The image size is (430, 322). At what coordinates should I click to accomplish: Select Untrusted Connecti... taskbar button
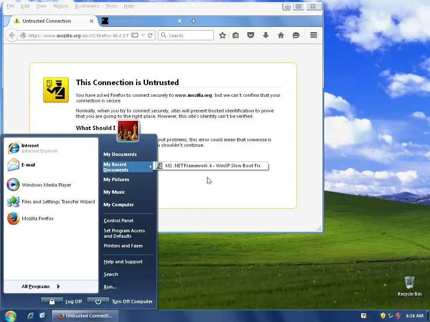coord(85,316)
